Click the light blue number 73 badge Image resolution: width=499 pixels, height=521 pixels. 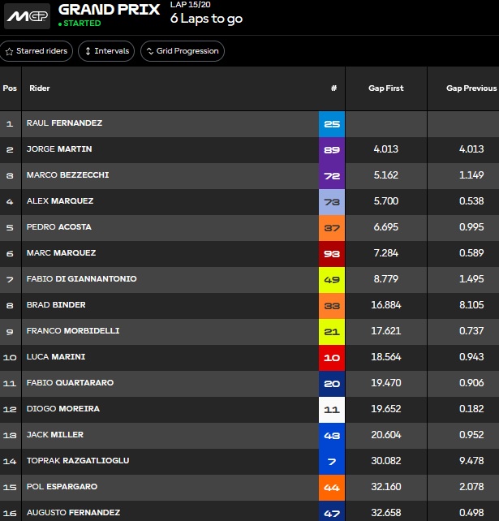coord(332,202)
